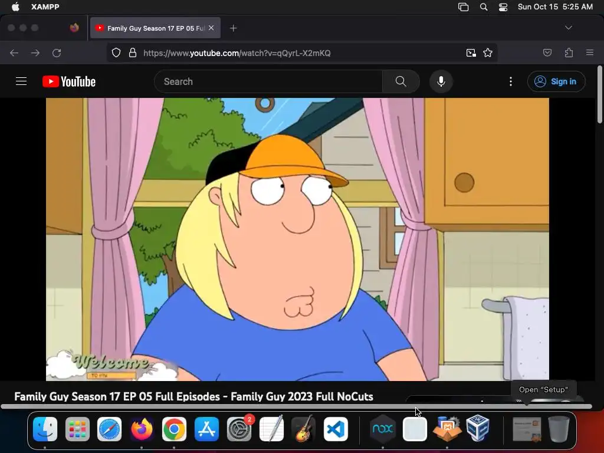604x453 pixels.
Task: Expand the list all tabs chevron
Action: 568,28
